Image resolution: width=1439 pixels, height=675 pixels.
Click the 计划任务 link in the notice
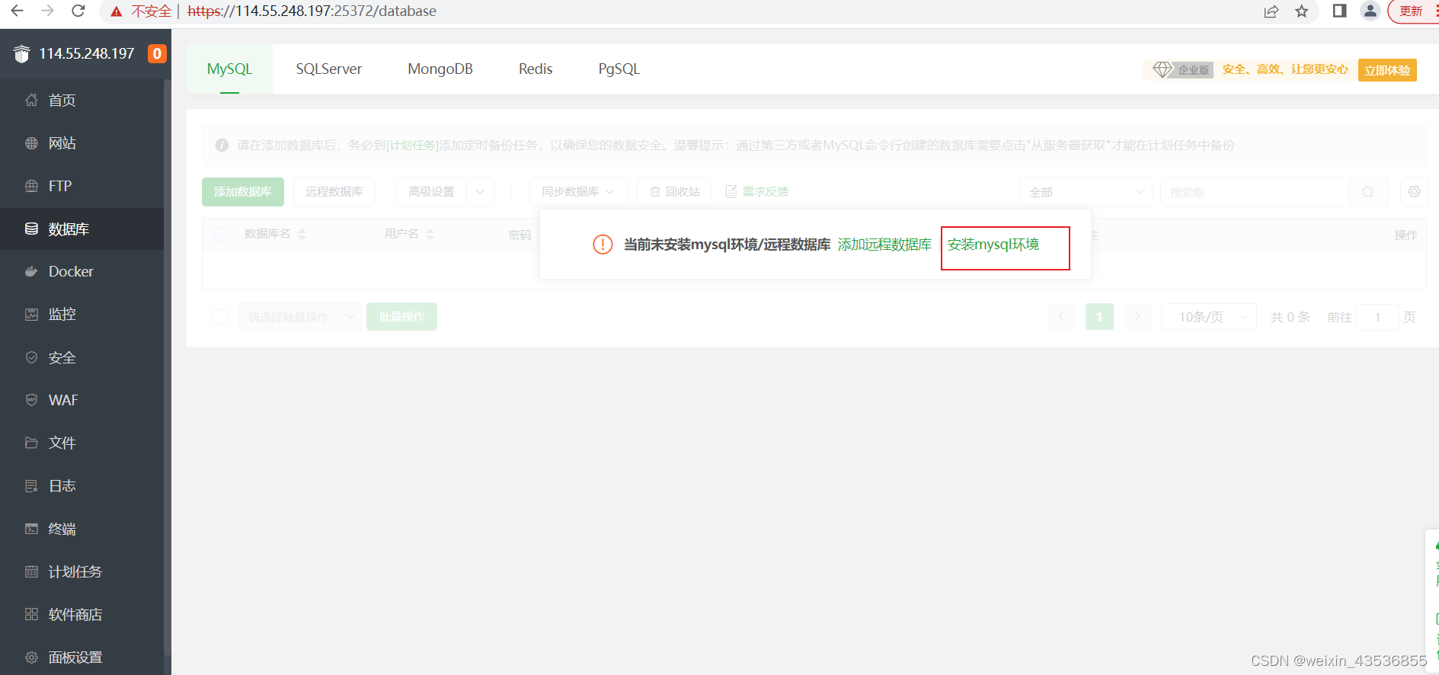pos(412,146)
